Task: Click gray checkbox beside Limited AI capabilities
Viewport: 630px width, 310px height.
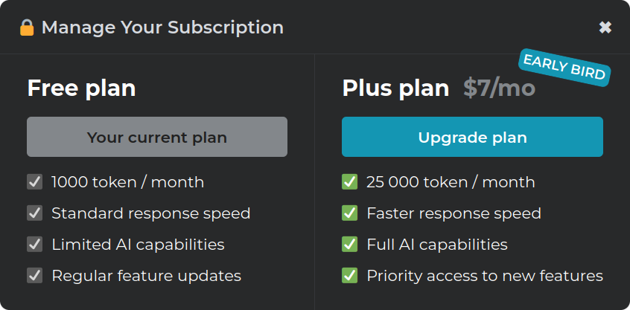Action: 34,245
